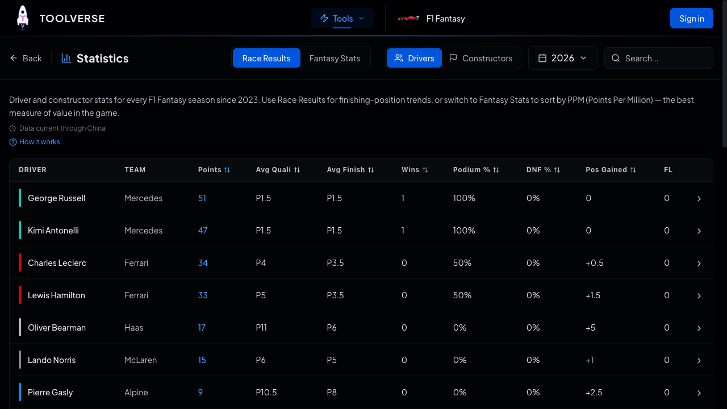Click Lewis Hamilton driver name
This screenshot has height=409, width=727.
[x=56, y=295]
